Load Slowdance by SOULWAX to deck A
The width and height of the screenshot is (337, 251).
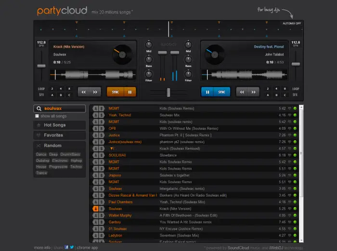click(x=96, y=155)
